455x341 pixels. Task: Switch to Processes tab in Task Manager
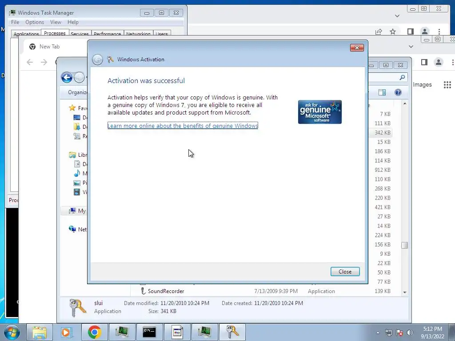click(x=55, y=33)
